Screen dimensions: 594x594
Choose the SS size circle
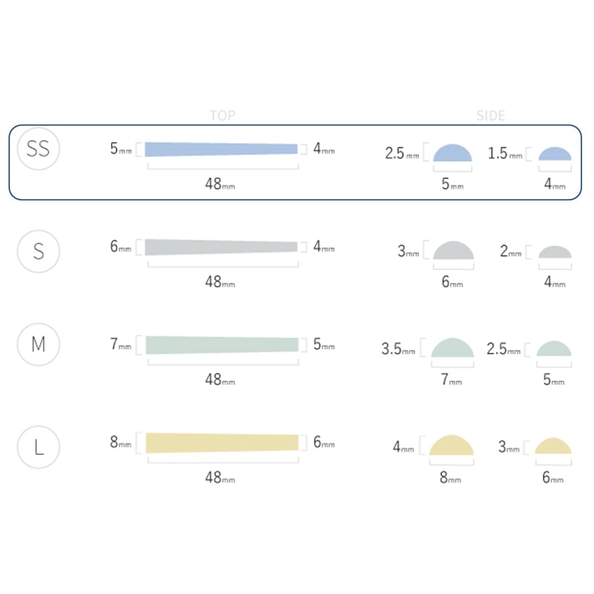tap(38, 148)
